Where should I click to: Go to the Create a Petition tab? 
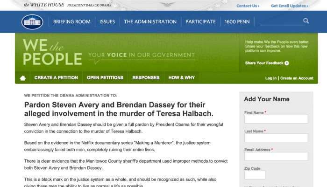tap(56, 78)
